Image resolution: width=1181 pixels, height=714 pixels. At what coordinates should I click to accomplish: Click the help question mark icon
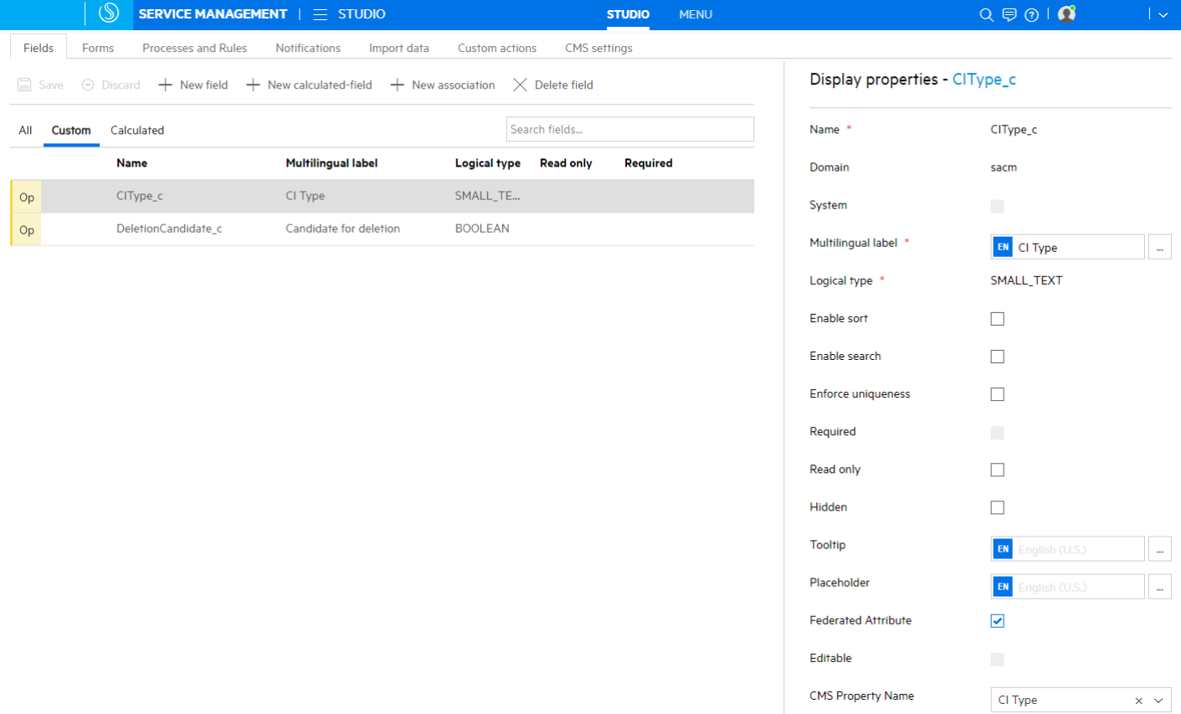[1032, 14]
